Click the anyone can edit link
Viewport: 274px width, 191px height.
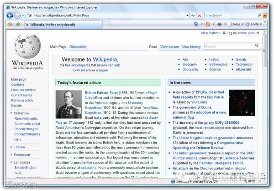point(108,65)
